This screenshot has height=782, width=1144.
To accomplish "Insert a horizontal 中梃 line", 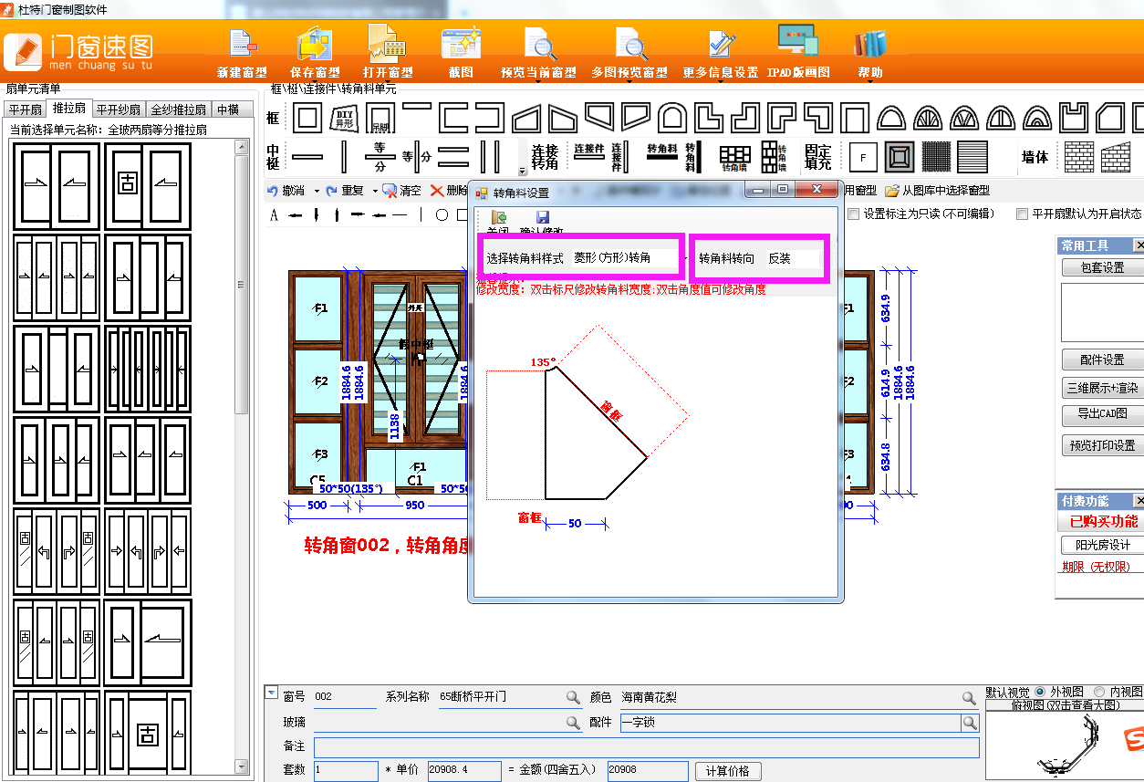I will 307,157.
